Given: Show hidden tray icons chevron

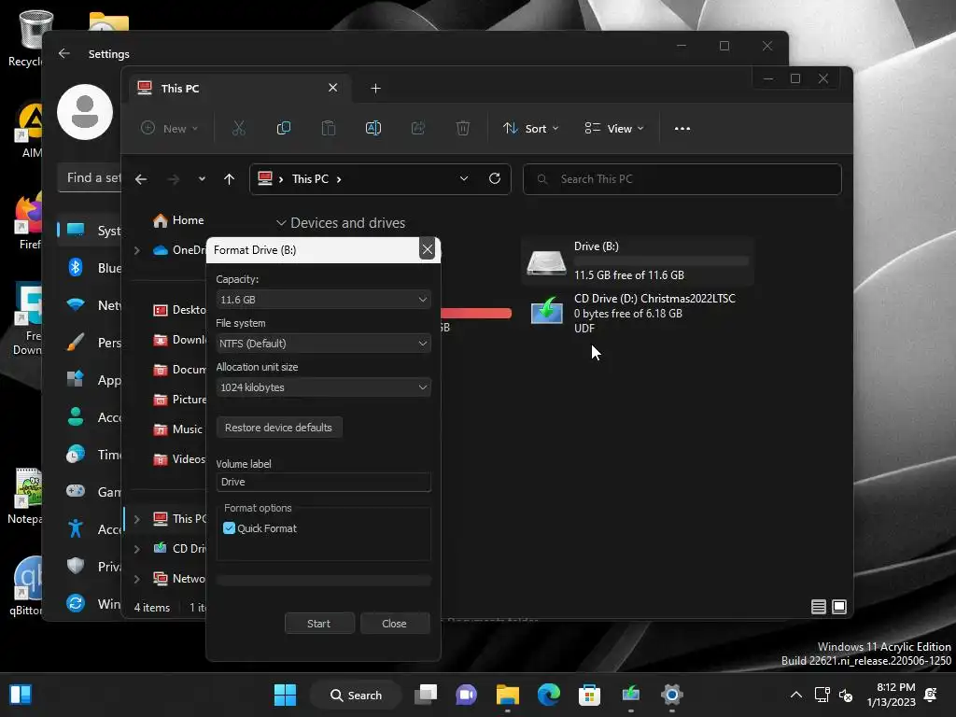Looking at the screenshot, I should (795, 695).
